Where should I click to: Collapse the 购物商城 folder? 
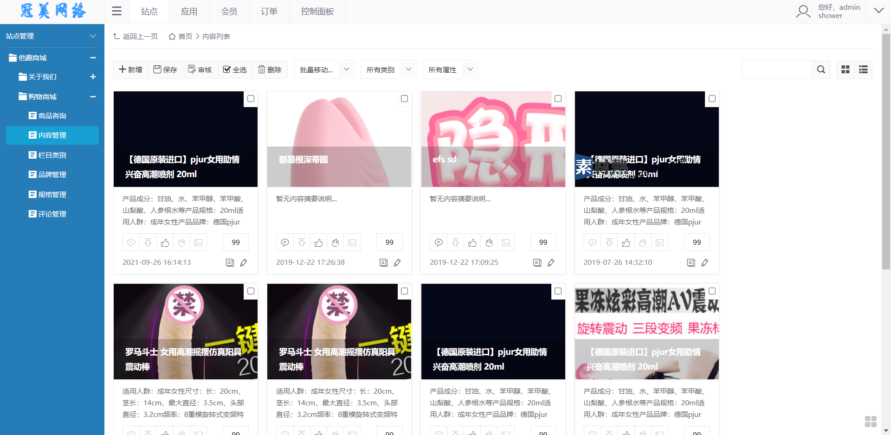(93, 96)
